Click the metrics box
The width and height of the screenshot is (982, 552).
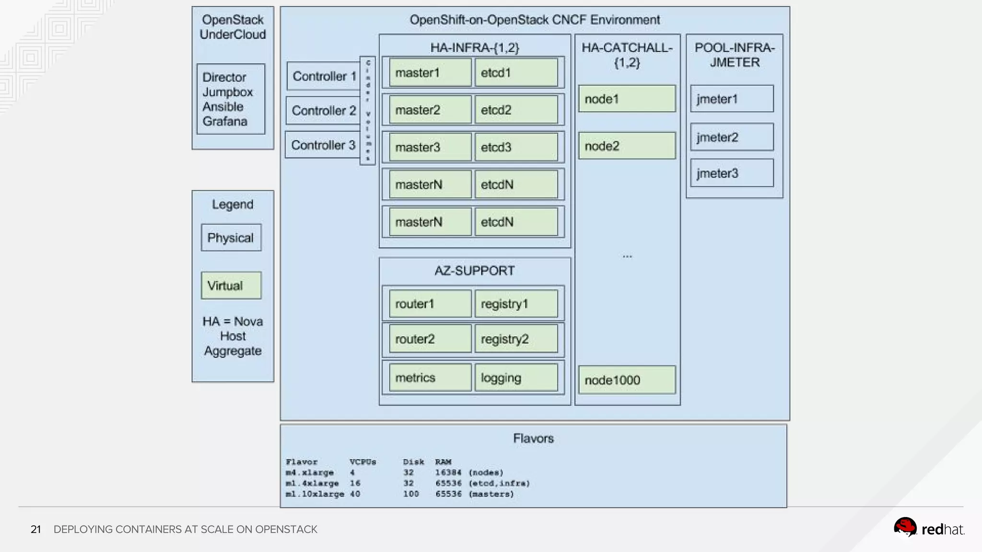(x=430, y=378)
